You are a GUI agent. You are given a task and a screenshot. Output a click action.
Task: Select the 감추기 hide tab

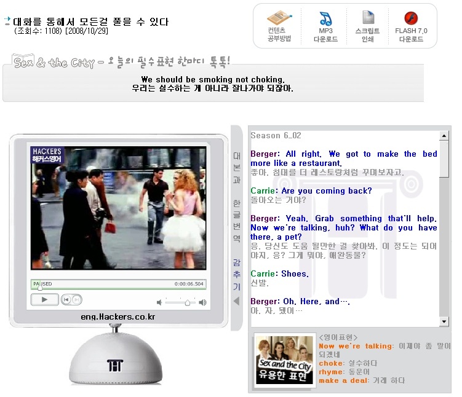pyautogui.click(x=237, y=274)
